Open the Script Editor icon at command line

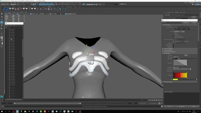[x=162, y=106]
